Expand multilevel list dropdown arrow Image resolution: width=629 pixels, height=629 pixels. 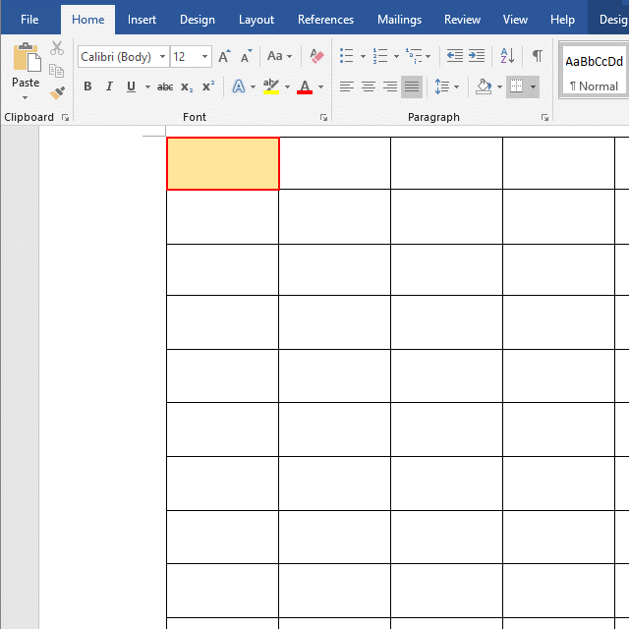[x=429, y=56]
